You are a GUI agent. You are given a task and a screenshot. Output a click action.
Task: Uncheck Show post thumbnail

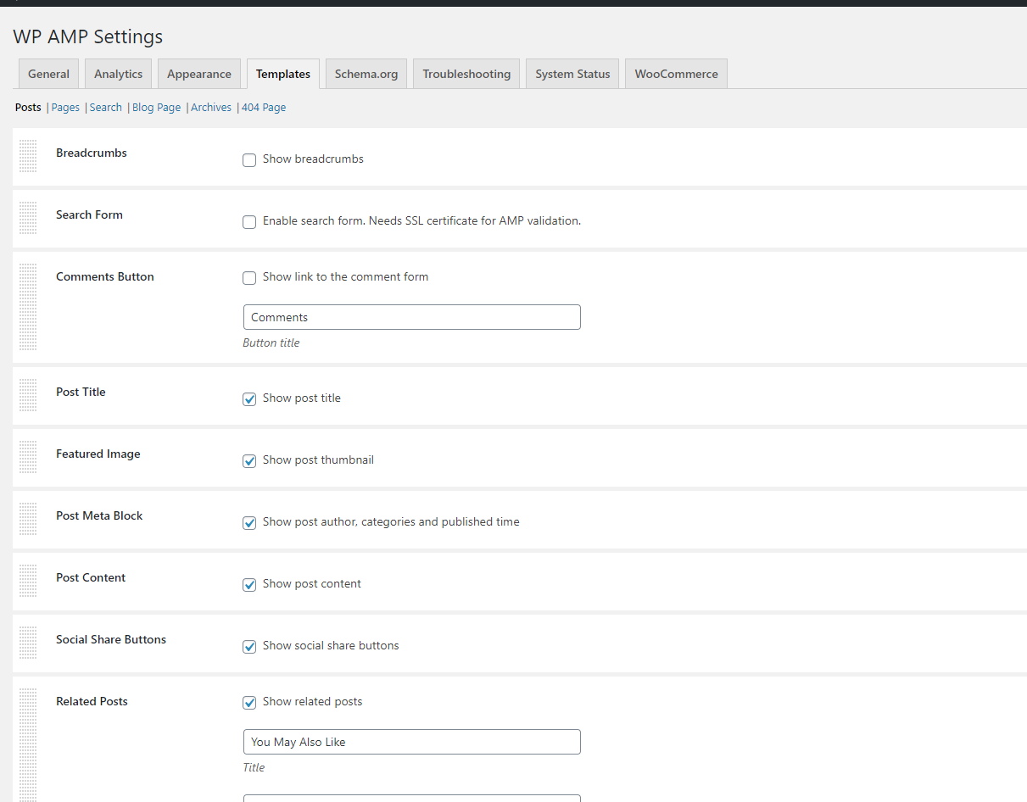click(x=249, y=461)
